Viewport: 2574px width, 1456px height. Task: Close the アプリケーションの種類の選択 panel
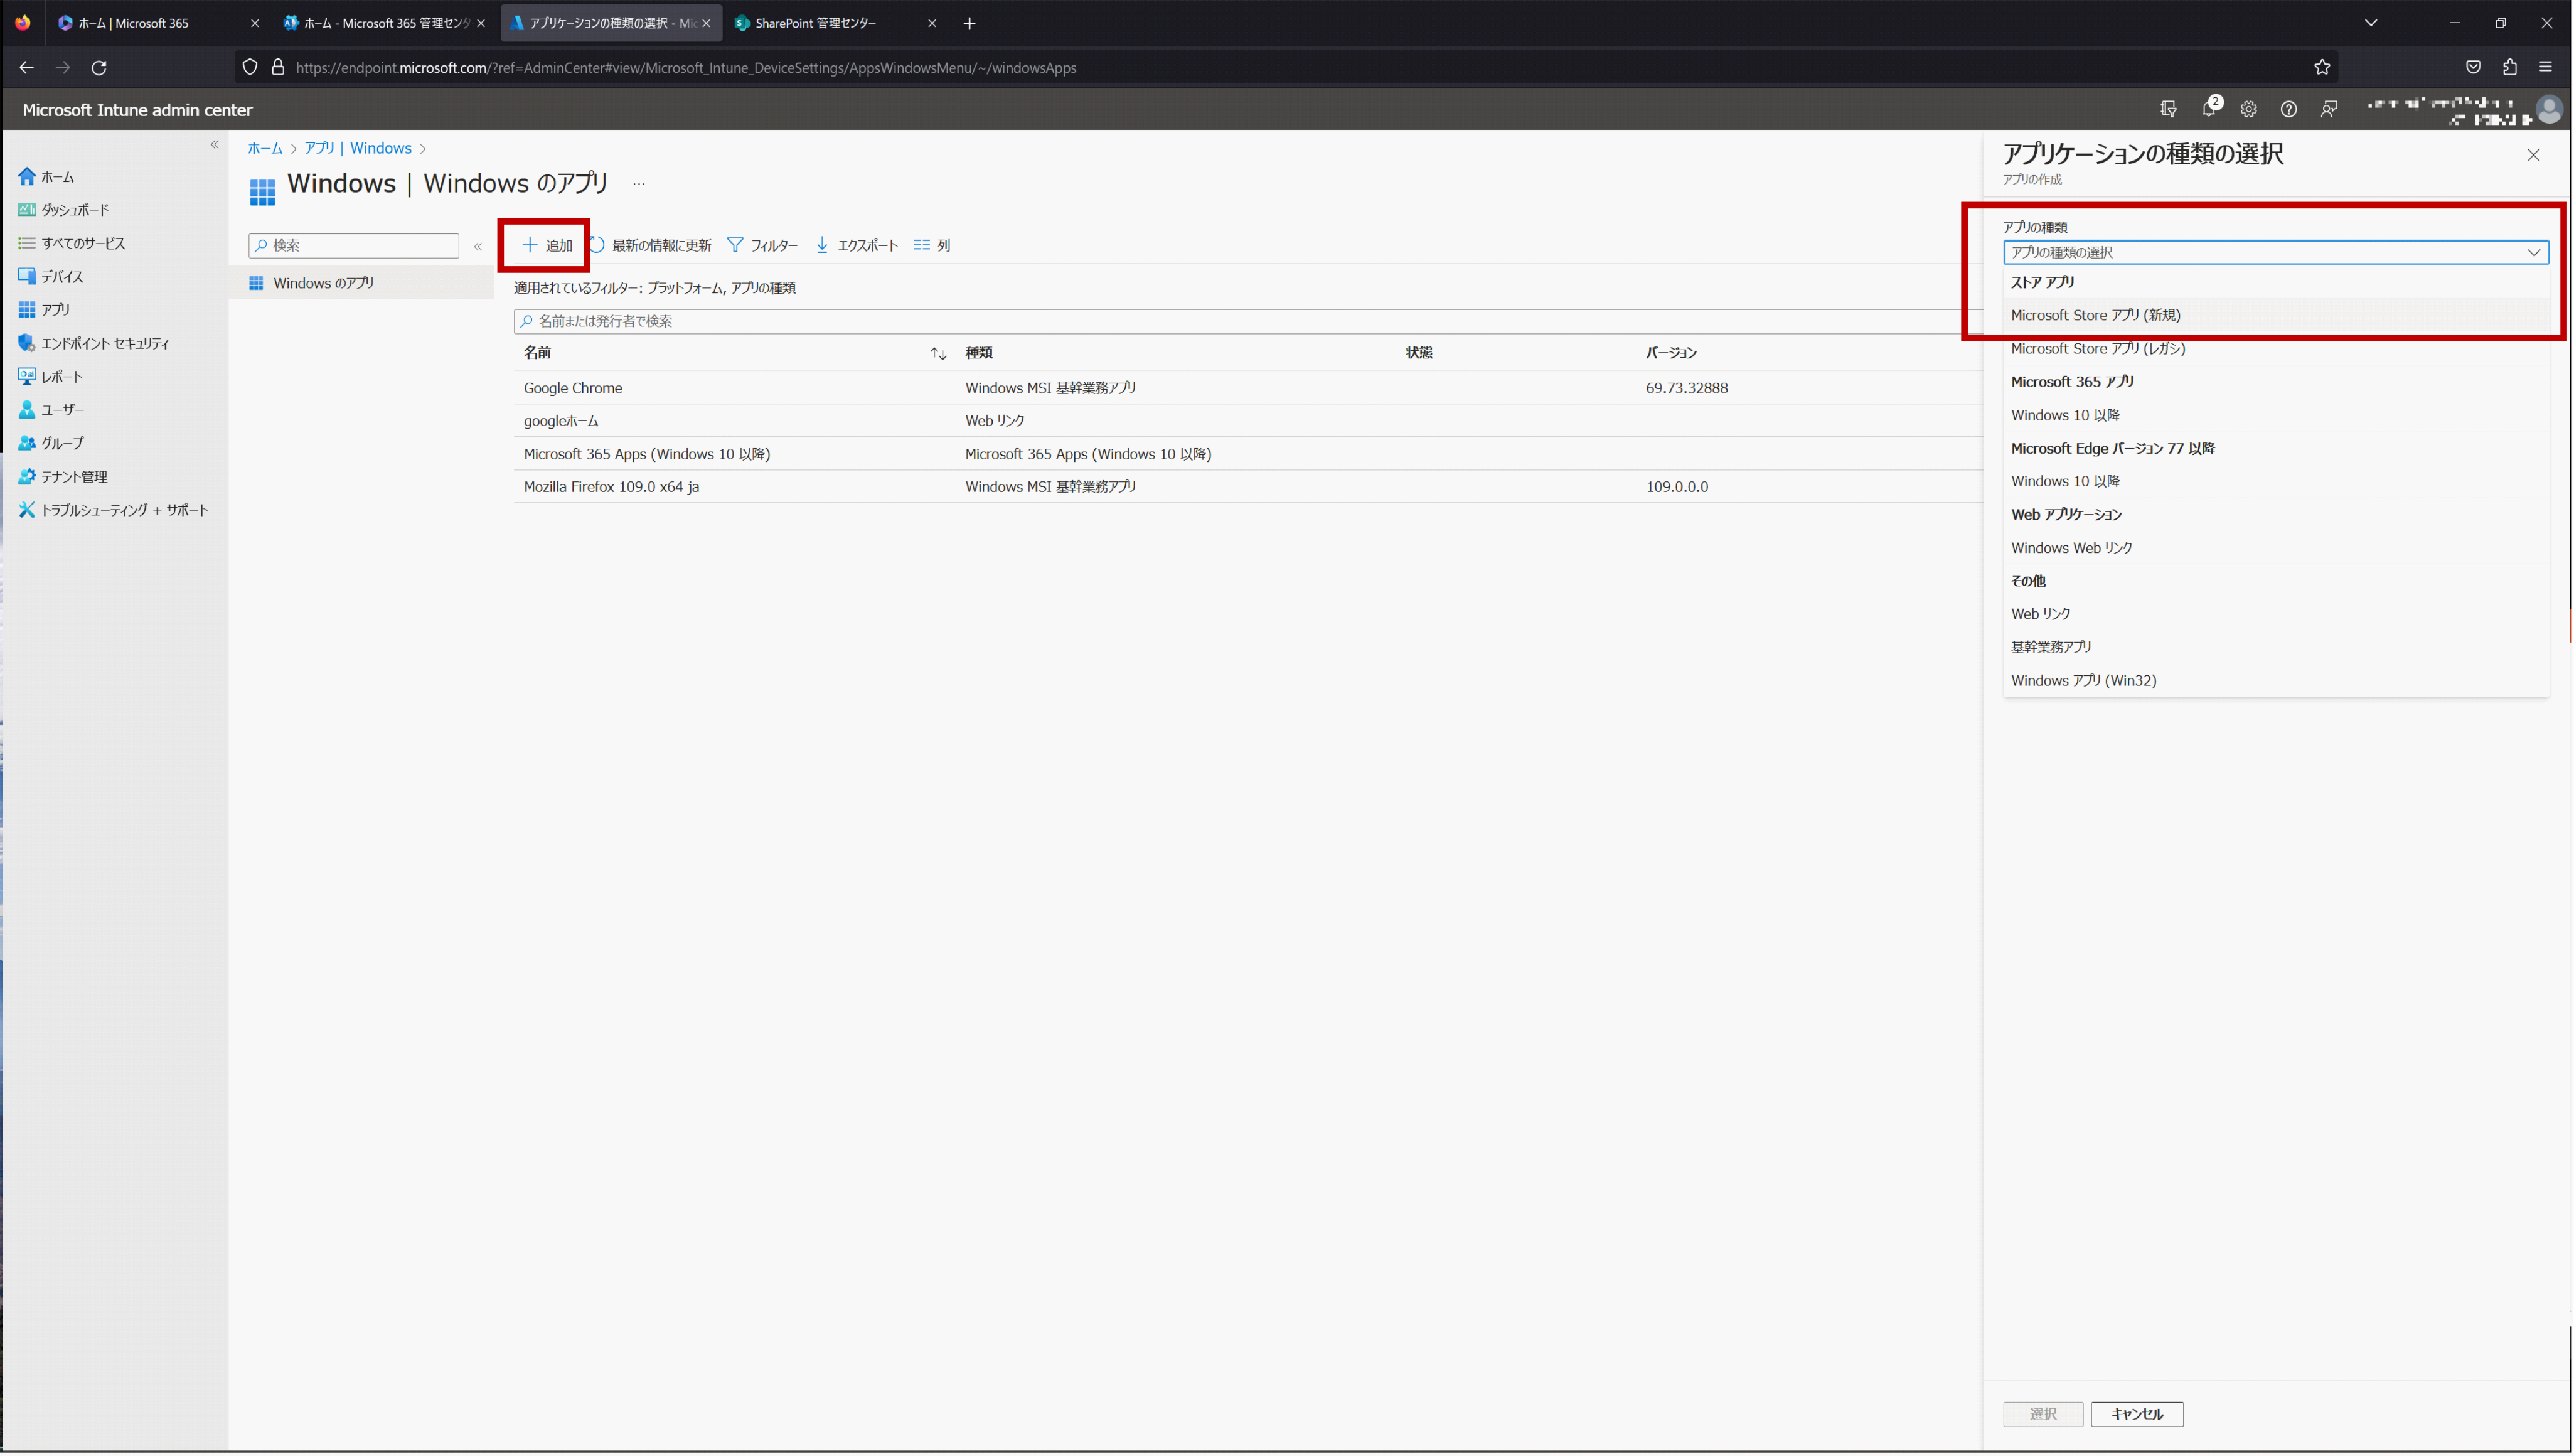click(2533, 155)
